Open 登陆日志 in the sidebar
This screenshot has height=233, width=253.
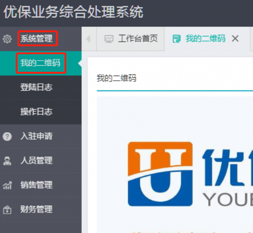36,87
